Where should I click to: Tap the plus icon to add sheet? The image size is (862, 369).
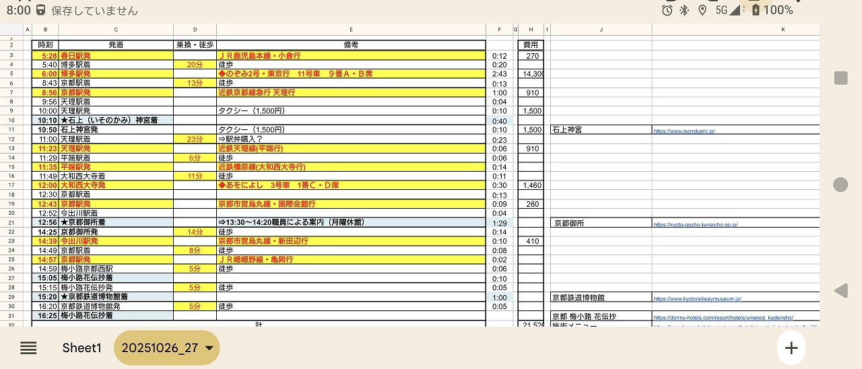tap(791, 348)
